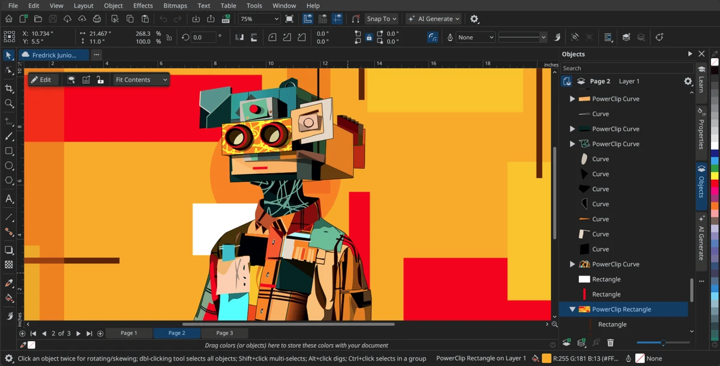Switch to the Page 1 tab
Screen dimensions: 720x366
point(128,333)
